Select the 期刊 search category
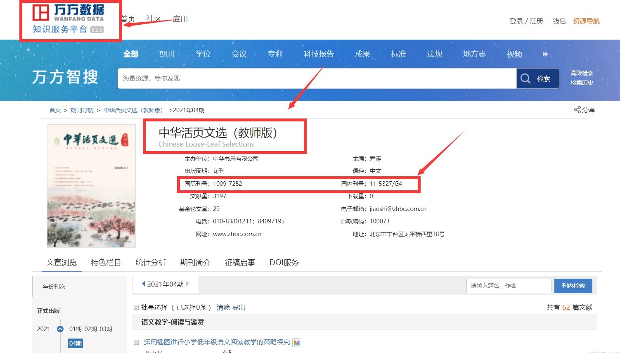Screen dimensions: 620x353 coord(167,54)
